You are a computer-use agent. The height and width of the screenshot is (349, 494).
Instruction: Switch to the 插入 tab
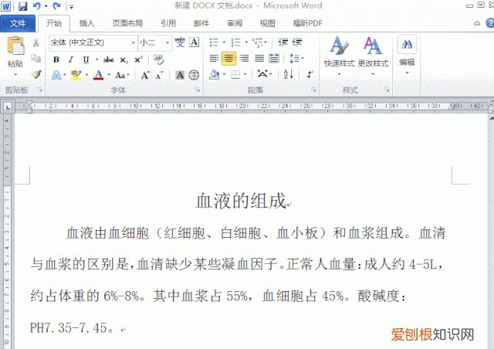[86, 23]
